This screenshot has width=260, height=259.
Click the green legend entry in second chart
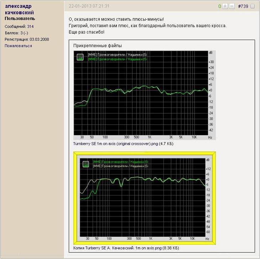click(x=120, y=162)
